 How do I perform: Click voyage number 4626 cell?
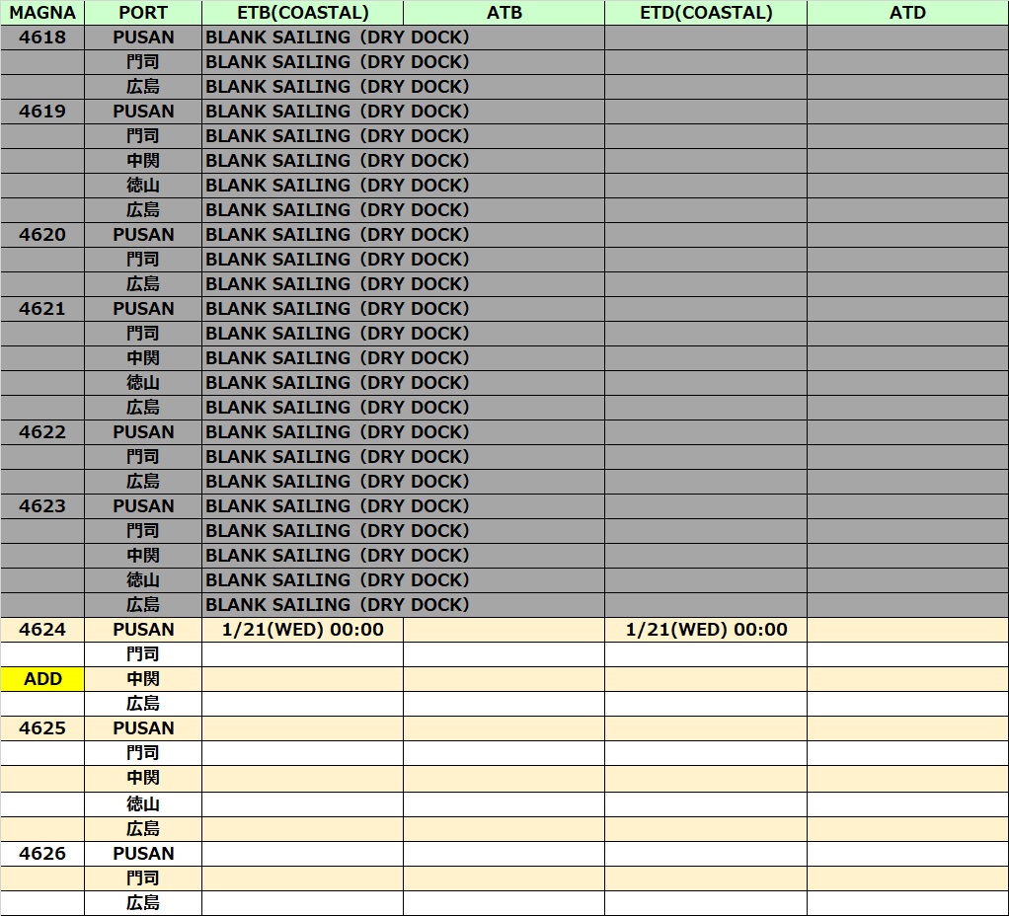42,854
